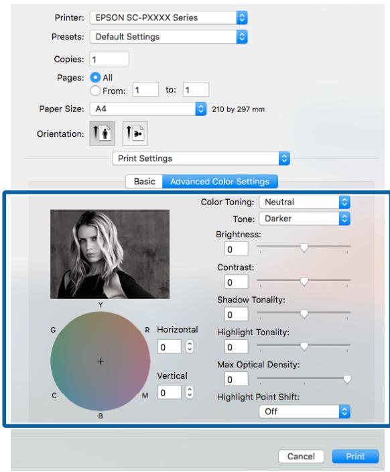Click the 'to' page number field
This screenshot has height=472, width=390.
pyautogui.click(x=196, y=90)
